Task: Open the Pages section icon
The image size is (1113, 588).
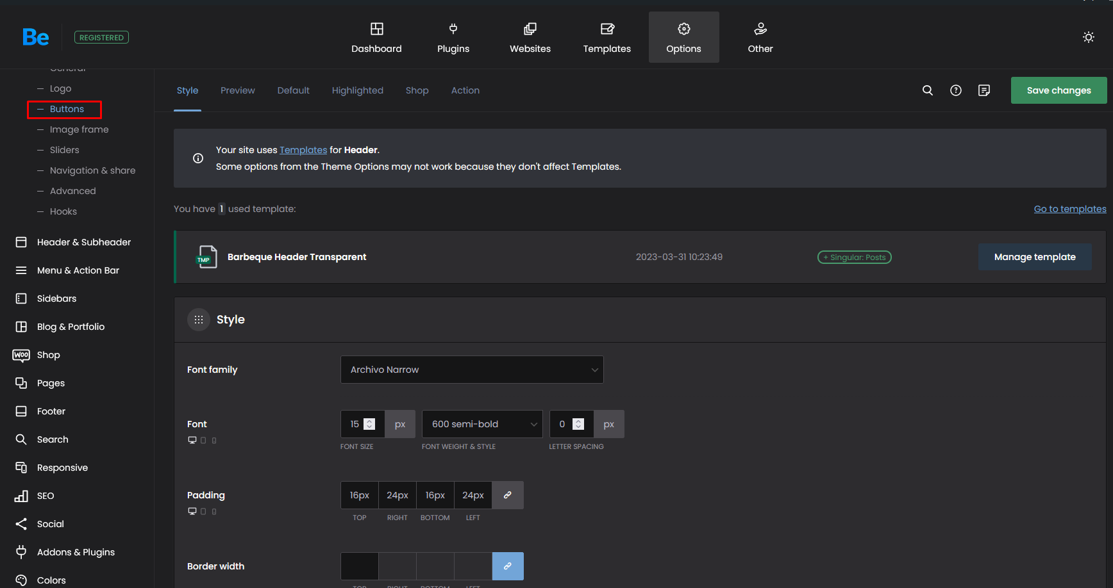Action: pyautogui.click(x=21, y=383)
